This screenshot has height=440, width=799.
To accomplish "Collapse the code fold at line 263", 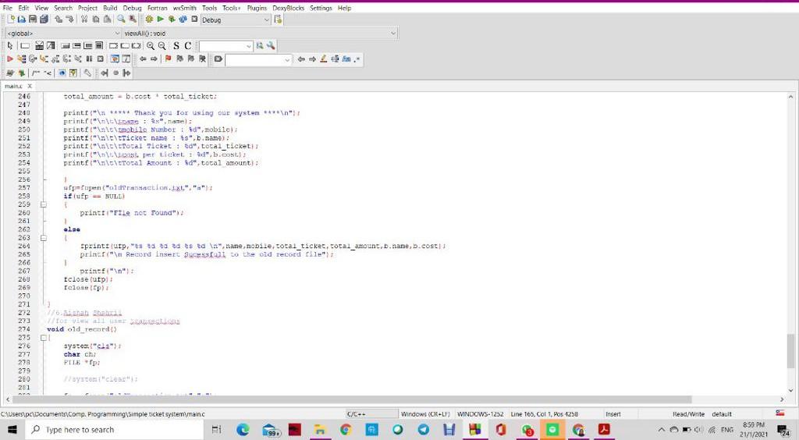I will (x=44, y=237).
